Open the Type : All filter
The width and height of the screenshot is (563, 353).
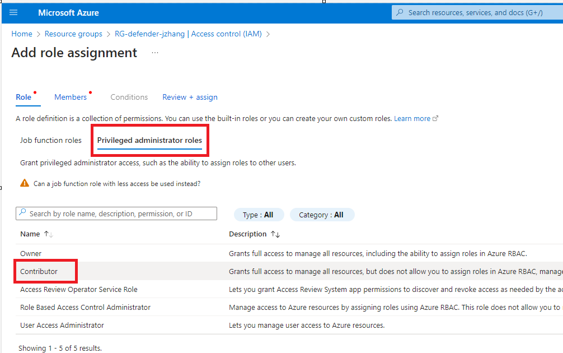258,215
